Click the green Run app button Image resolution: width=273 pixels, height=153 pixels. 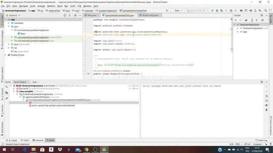[x=212, y=11]
